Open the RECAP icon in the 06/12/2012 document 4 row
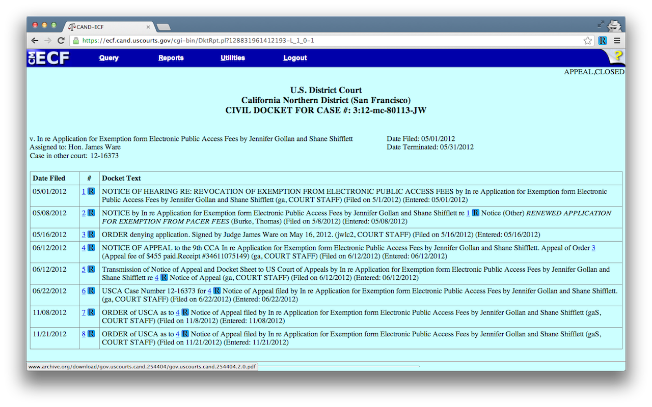 (x=91, y=248)
